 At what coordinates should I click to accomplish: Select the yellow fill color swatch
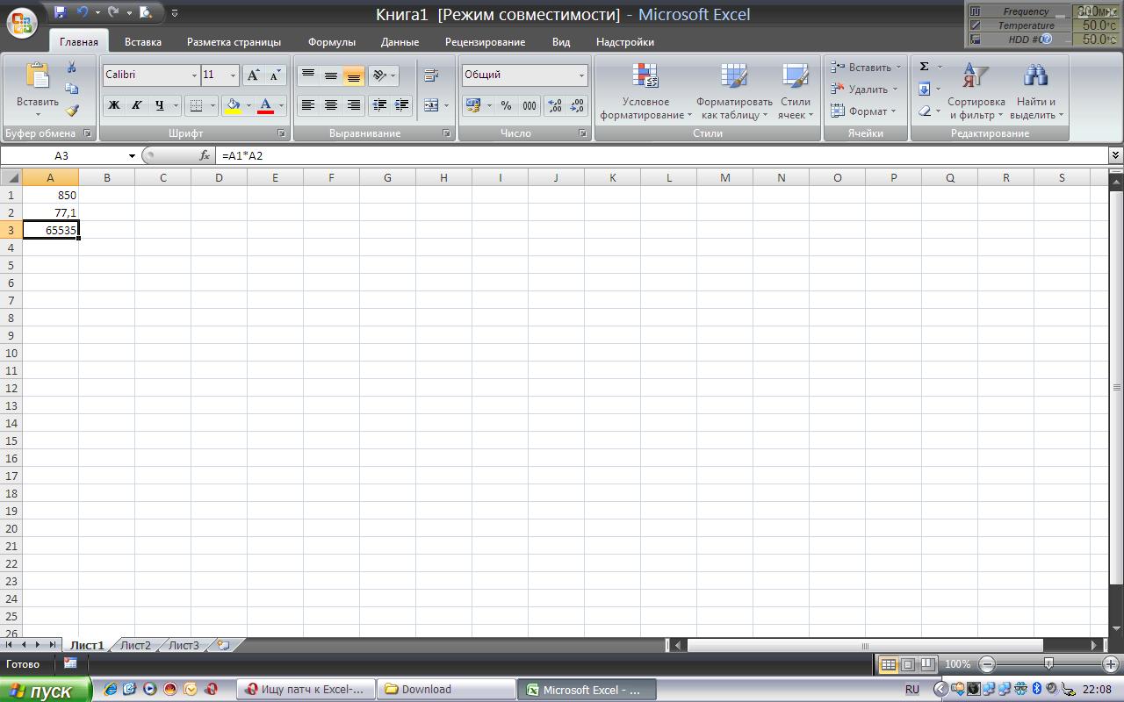point(234,111)
